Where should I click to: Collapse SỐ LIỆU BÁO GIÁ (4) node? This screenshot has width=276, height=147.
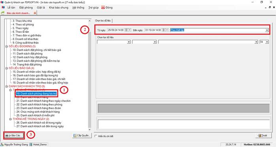(x=6, y=68)
